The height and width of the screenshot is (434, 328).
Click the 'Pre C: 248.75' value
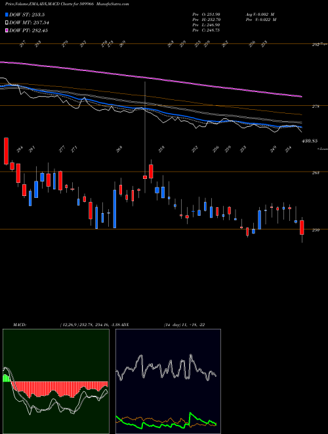point(206,30)
